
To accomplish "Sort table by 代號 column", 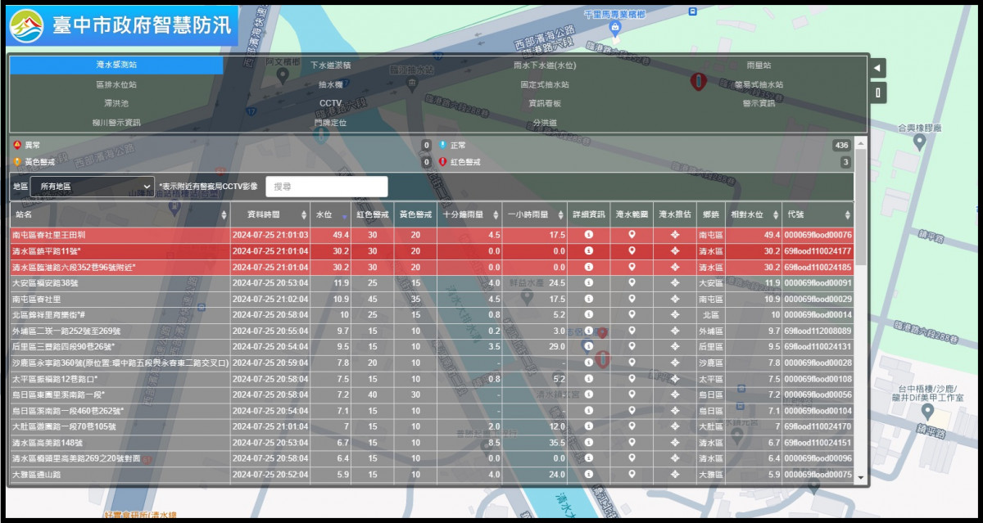I will tap(818, 214).
